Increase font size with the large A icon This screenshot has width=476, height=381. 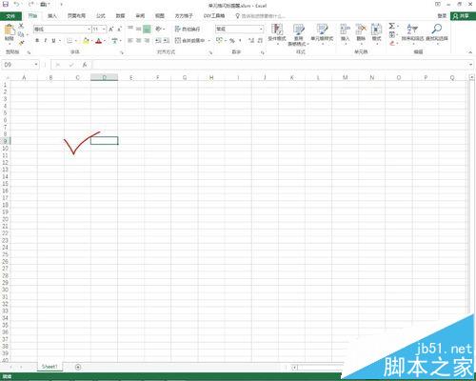[111, 30]
